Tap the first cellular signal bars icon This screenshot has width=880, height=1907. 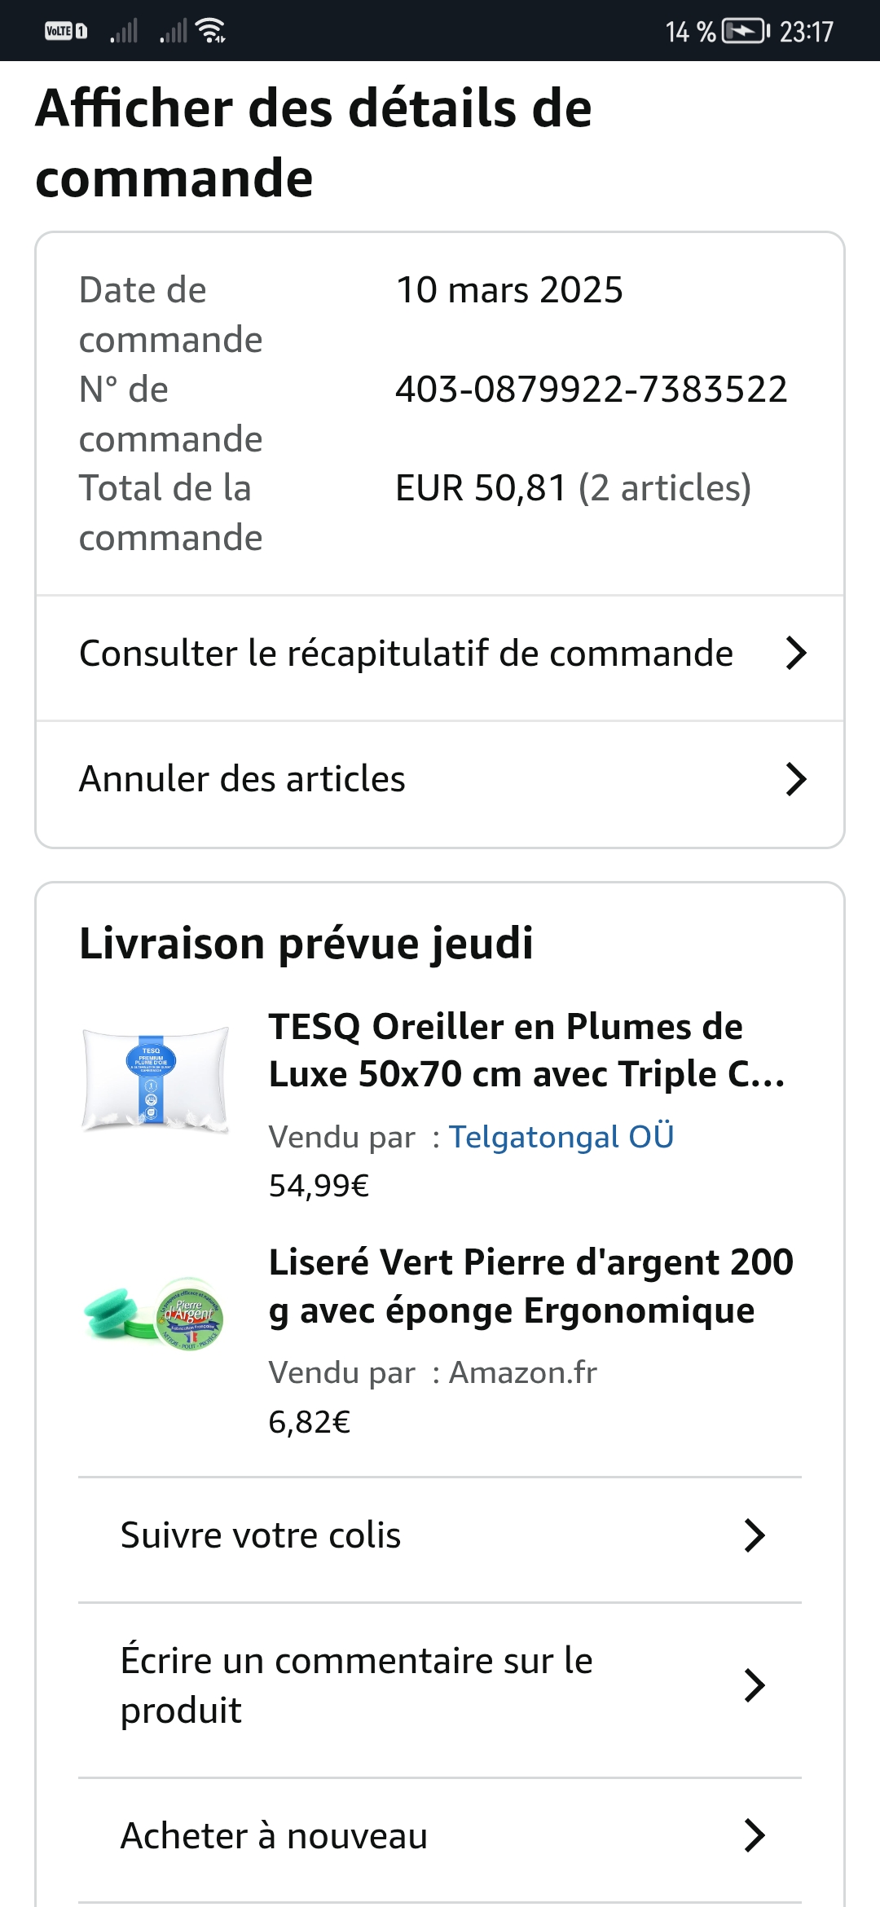tap(124, 31)
